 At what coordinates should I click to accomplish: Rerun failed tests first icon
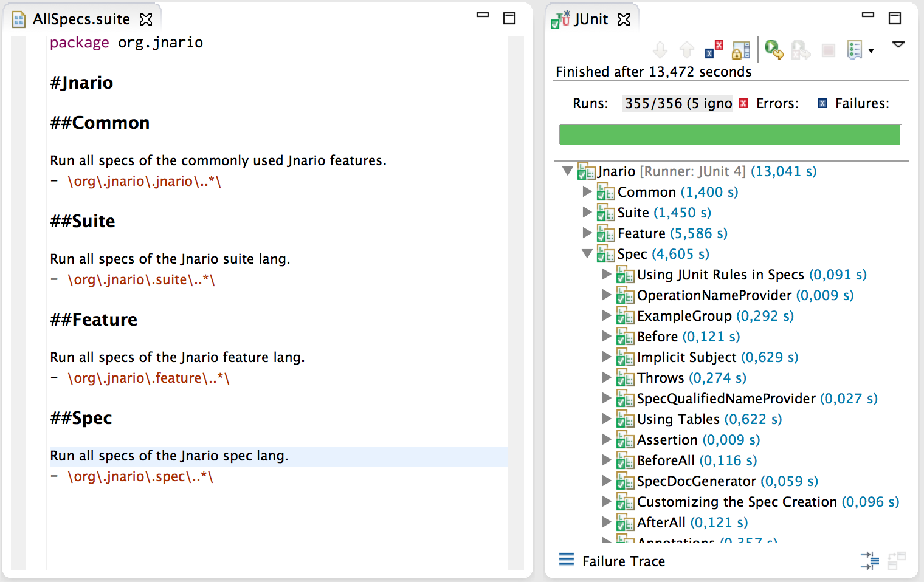(x=801, y=50)
